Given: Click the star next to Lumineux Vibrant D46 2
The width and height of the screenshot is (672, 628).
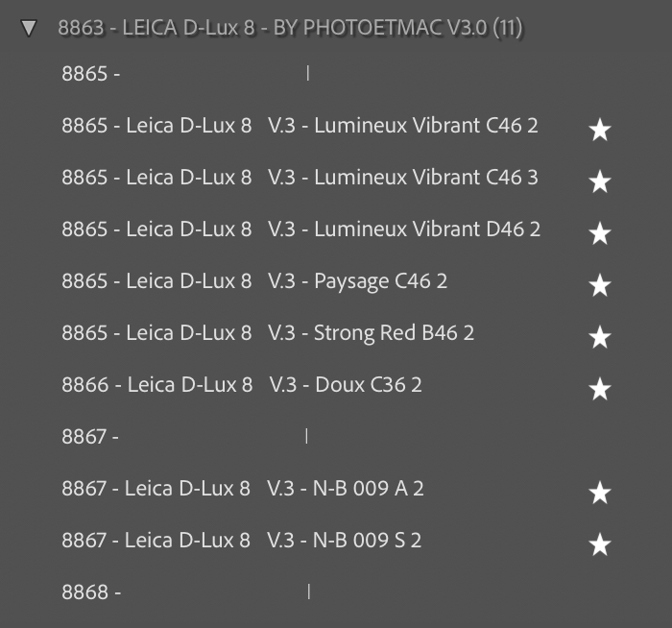Looking at the screenshot, I should [600, 233].
